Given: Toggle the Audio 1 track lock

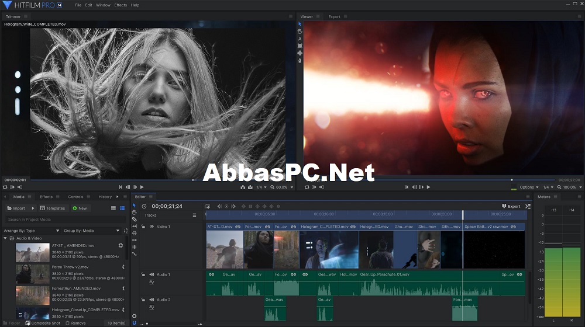Looking at the screenshot, I should [143, 274].
